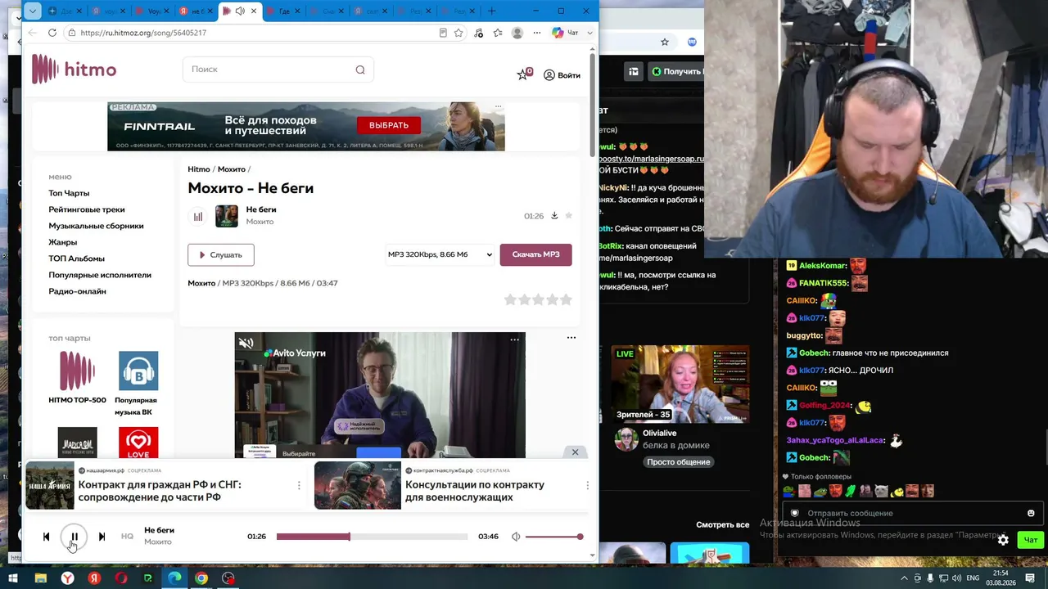
Task: Open favorites star with counter
Action: [524, 74]
